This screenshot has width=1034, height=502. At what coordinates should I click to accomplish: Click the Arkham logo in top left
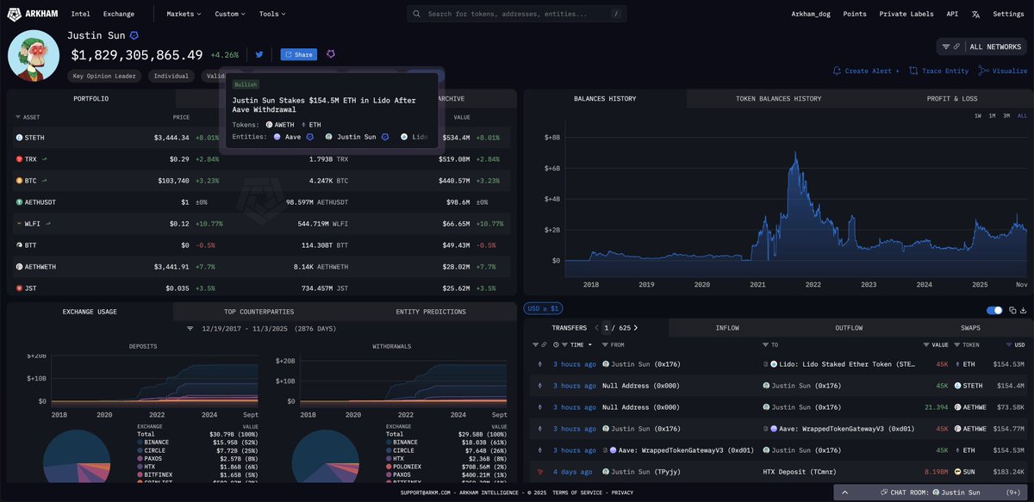point(40,14)
